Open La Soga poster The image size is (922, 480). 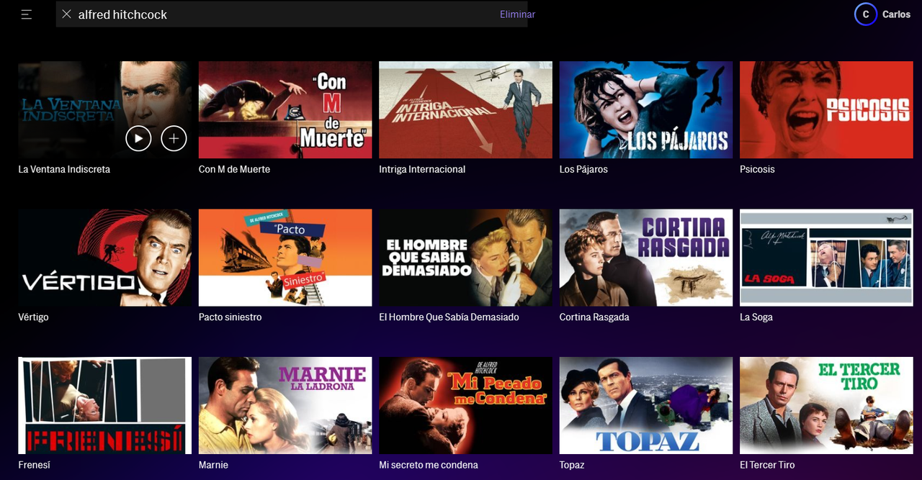pyautogui.click(x=826, y=258)
